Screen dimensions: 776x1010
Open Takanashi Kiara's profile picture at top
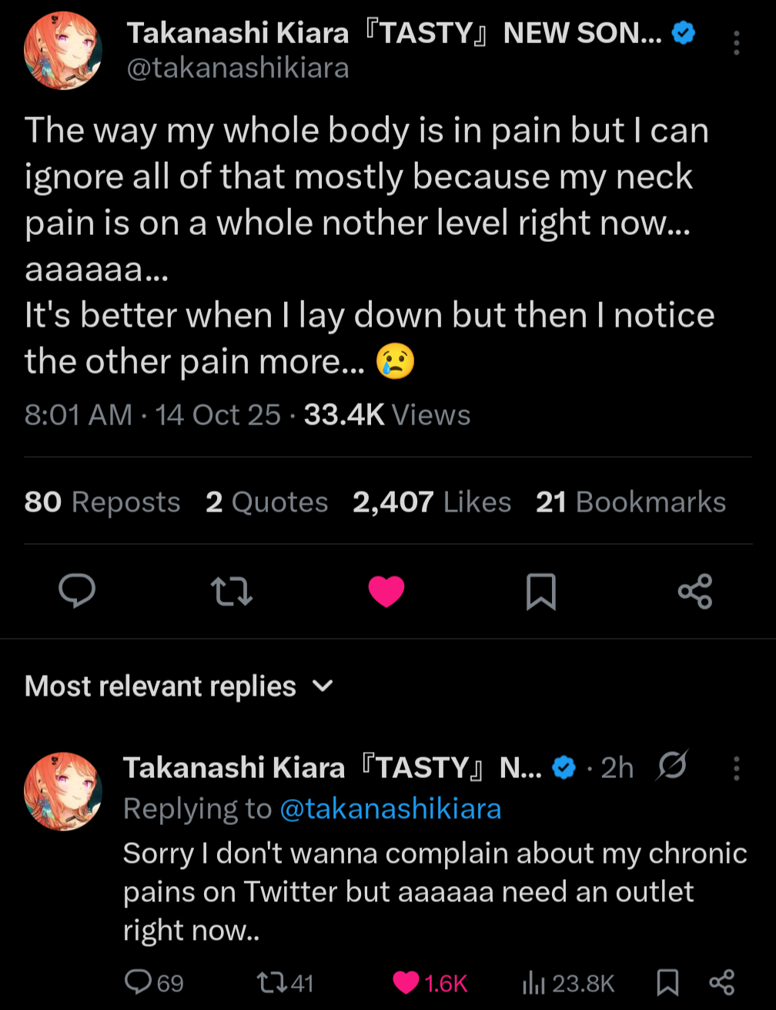[63, 50]
